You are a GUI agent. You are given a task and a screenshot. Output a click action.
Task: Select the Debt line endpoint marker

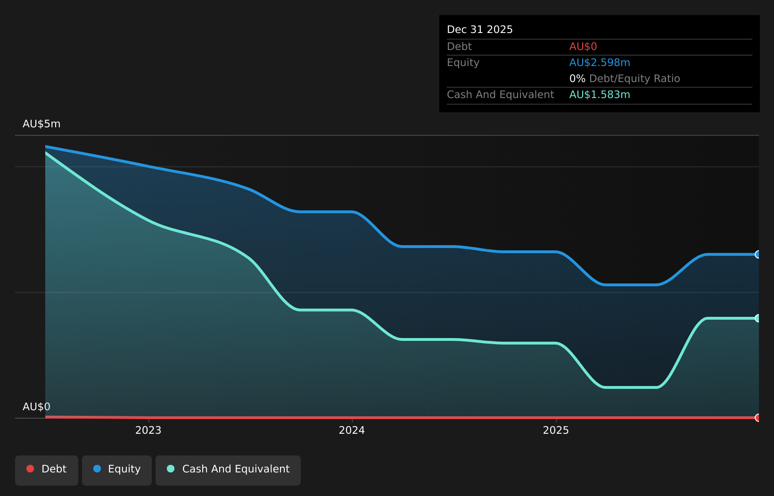pyautogui.click(x=758, y=418)
